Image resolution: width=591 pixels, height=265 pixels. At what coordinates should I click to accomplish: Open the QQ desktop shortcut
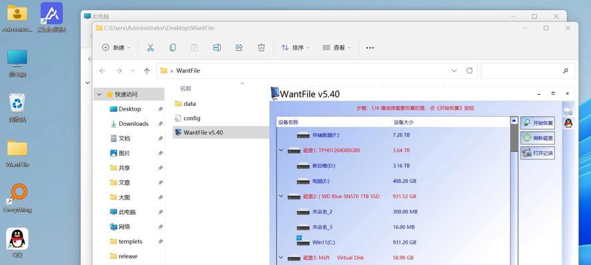click(17, 242)
